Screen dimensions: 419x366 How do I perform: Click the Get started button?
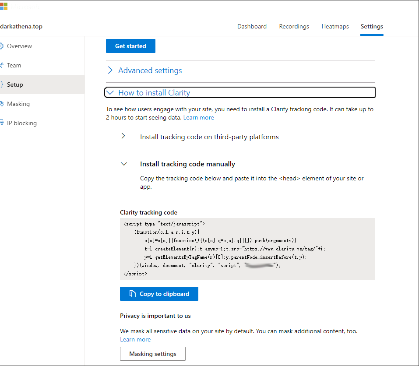(130, 46)
